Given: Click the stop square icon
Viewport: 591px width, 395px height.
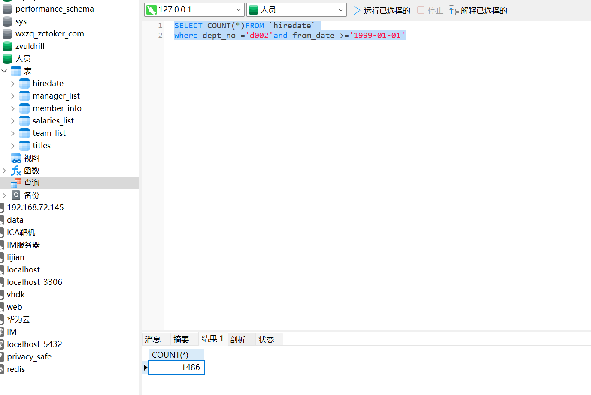Looking at the screenshot, I should [x=421, y=10].
